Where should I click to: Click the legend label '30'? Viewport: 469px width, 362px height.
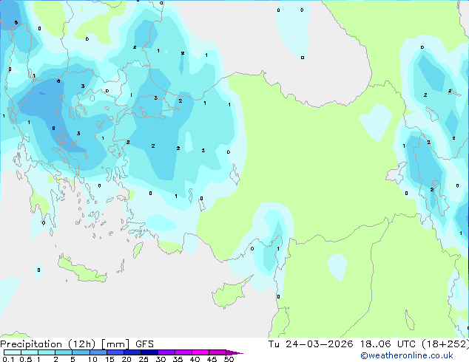click(161, 359)
